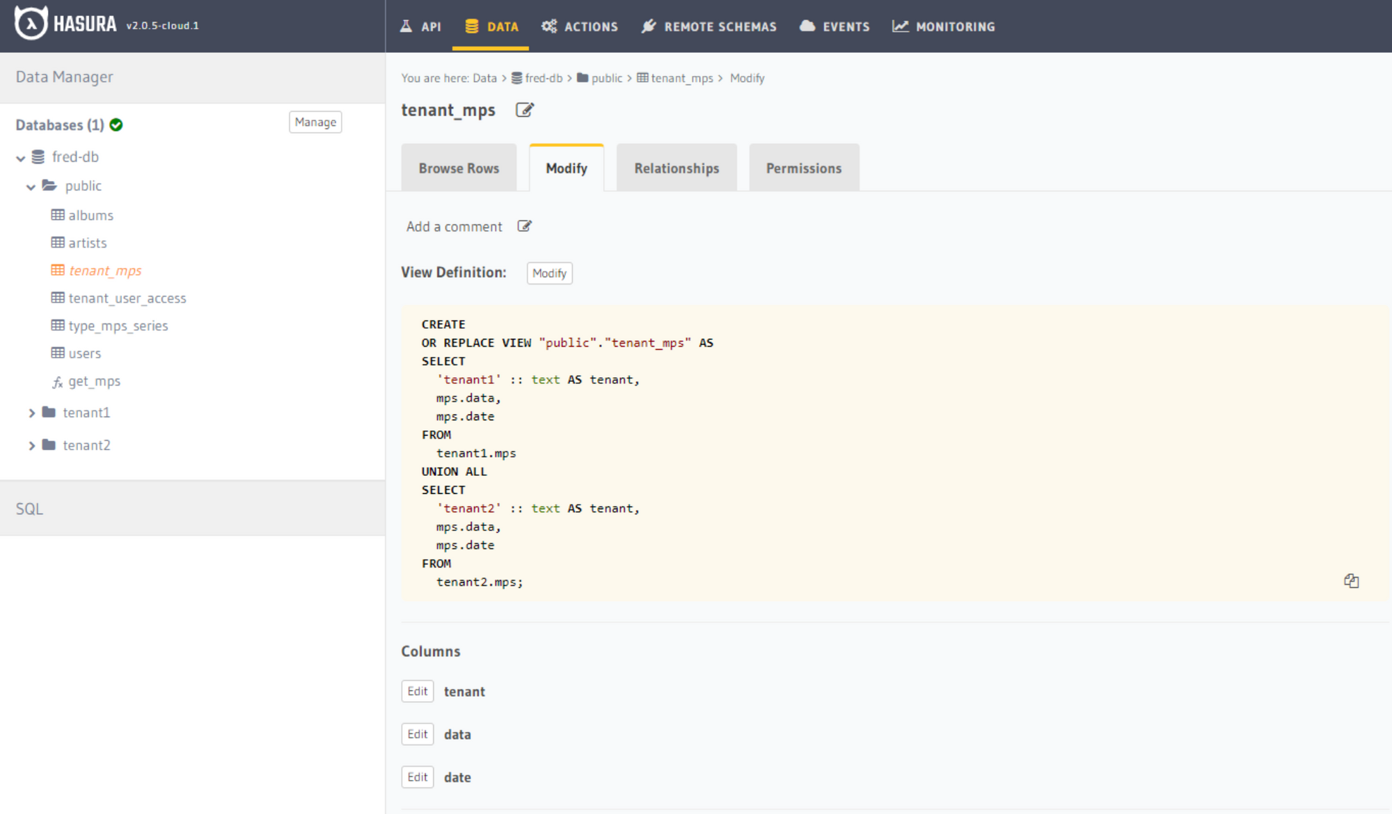Click the Data Manager heading
This screenshot has height=814, width=1392.
pyautogui.click(x=65, y=77)
